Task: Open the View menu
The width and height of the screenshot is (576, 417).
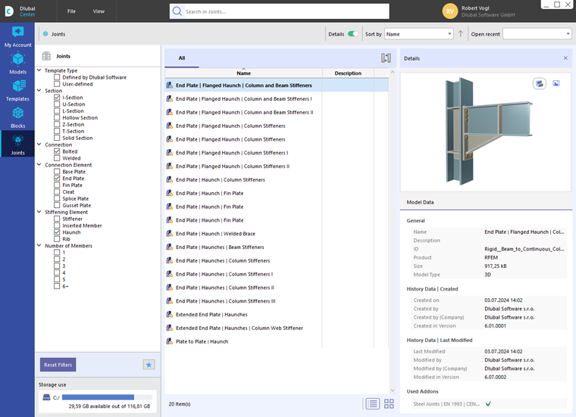Action: pyautogui.click(x=99, y=11)
